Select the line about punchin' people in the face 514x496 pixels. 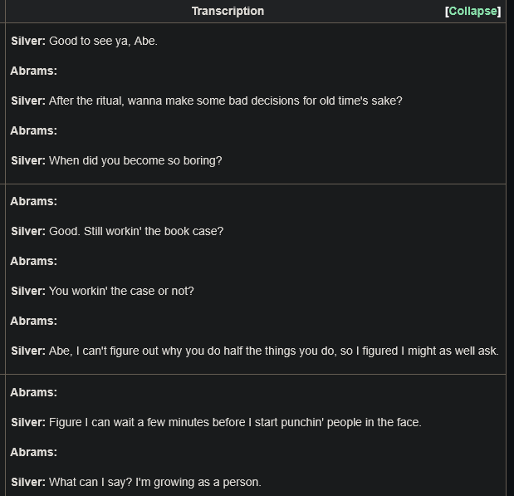(235, 423)
